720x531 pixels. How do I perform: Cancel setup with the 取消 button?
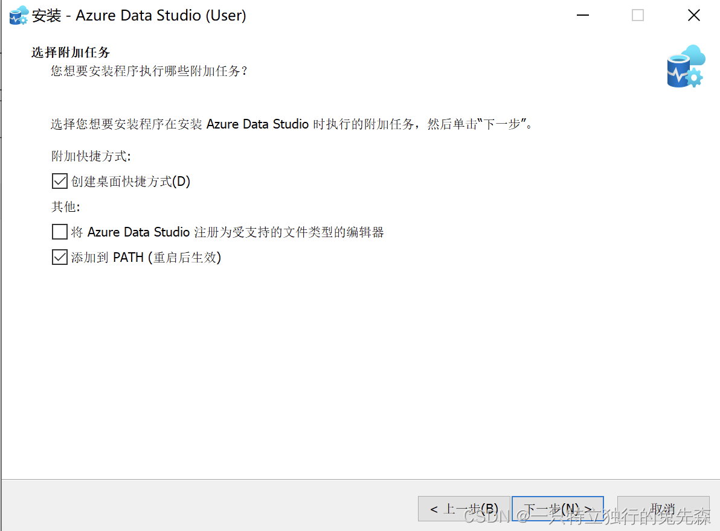pos(663,509)
